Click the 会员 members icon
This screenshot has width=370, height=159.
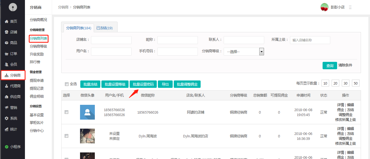coord(7,64)
